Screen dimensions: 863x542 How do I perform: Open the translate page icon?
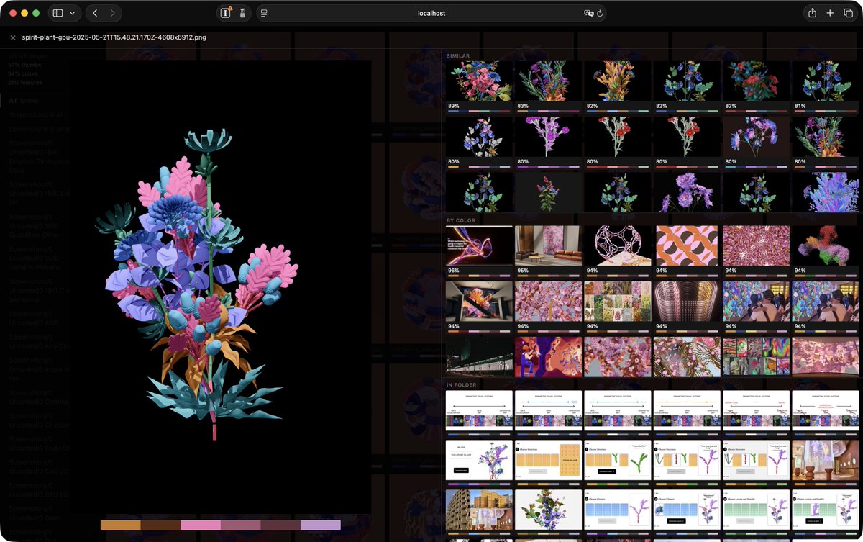click(x=588, y=13)
